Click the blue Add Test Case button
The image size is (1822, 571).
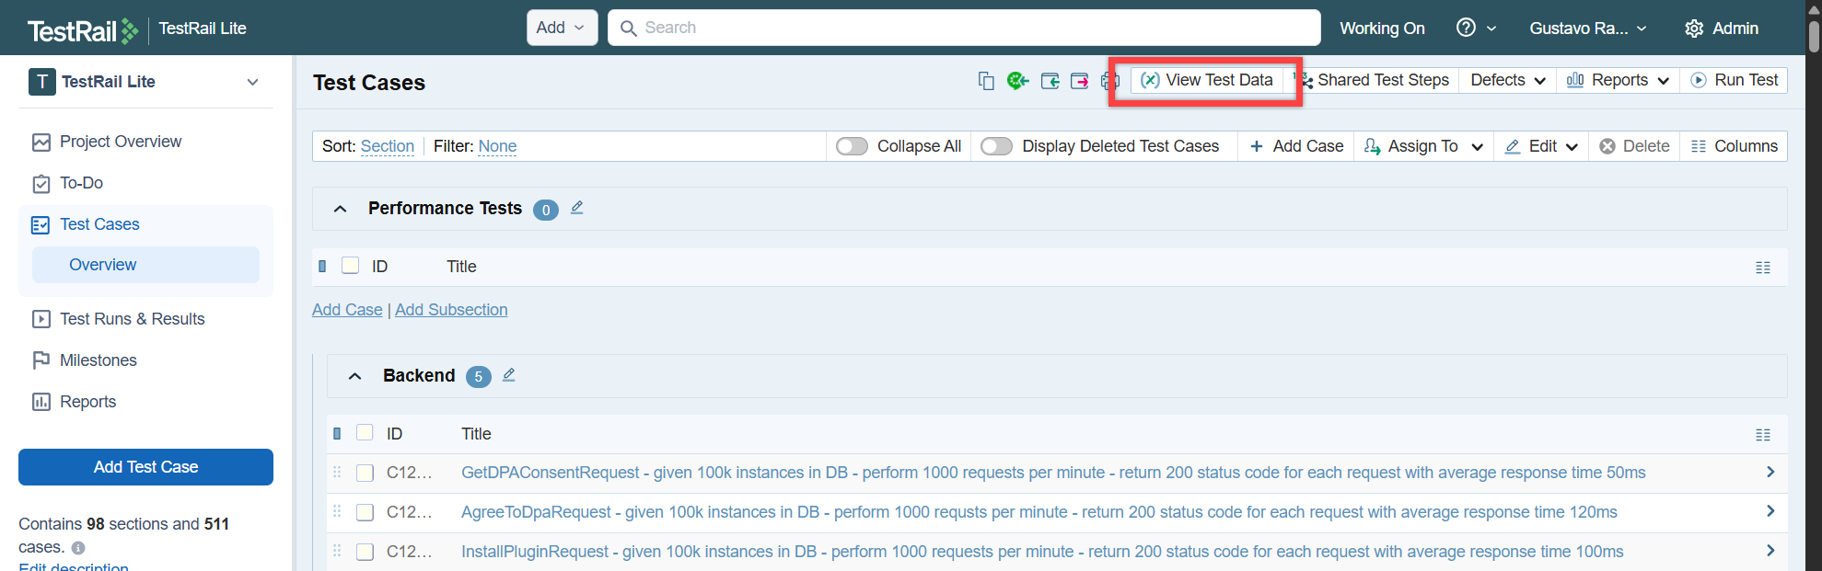pos(145,467)
